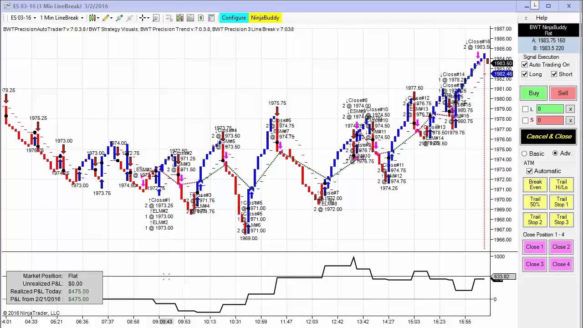Expand the drawing tools dropdown arrow
The image size is (583, 328).
(x=112, y=18)
